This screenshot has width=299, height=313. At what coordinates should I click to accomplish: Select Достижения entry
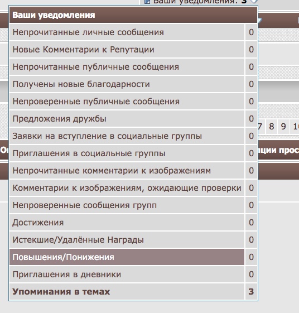pyautogui.click(x=127, y=223)
